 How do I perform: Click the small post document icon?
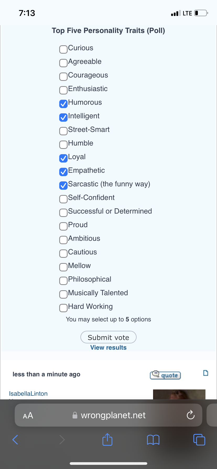[206, 373]
